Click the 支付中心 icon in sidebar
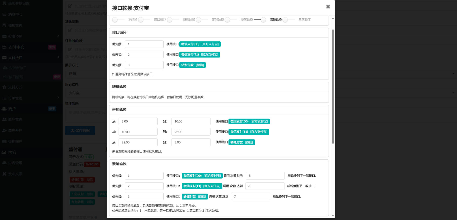 4,47
